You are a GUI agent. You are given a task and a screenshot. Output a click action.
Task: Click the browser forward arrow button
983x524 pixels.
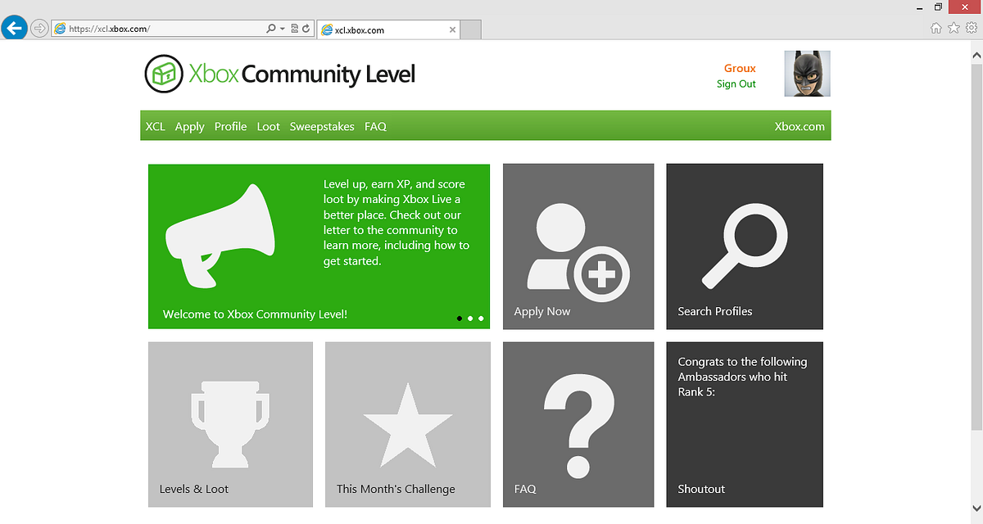tap(39, 29)
